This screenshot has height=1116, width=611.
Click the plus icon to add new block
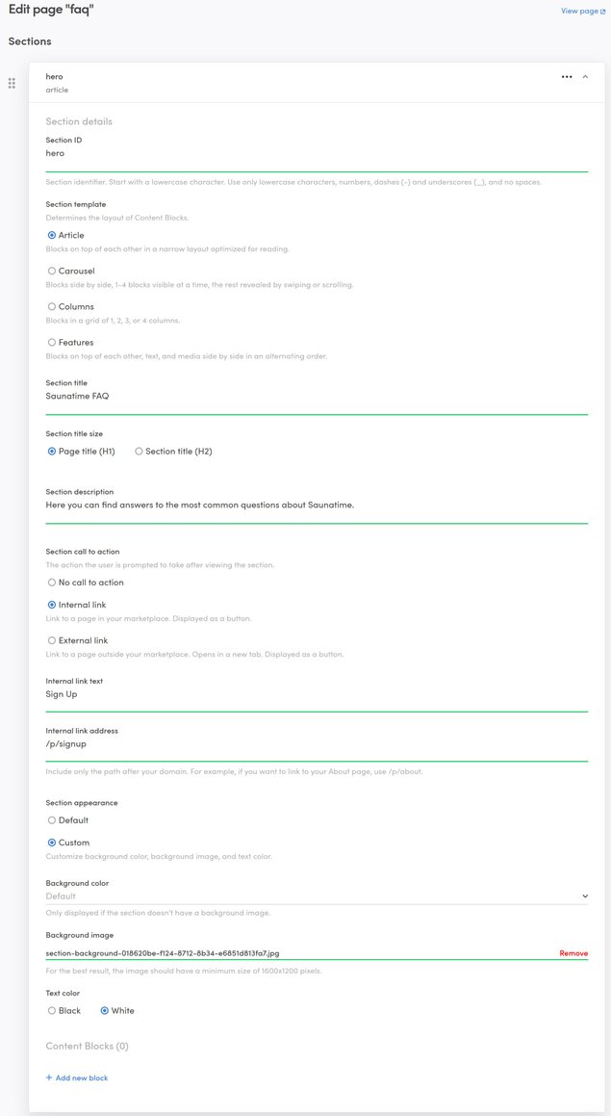(49, 1077)
